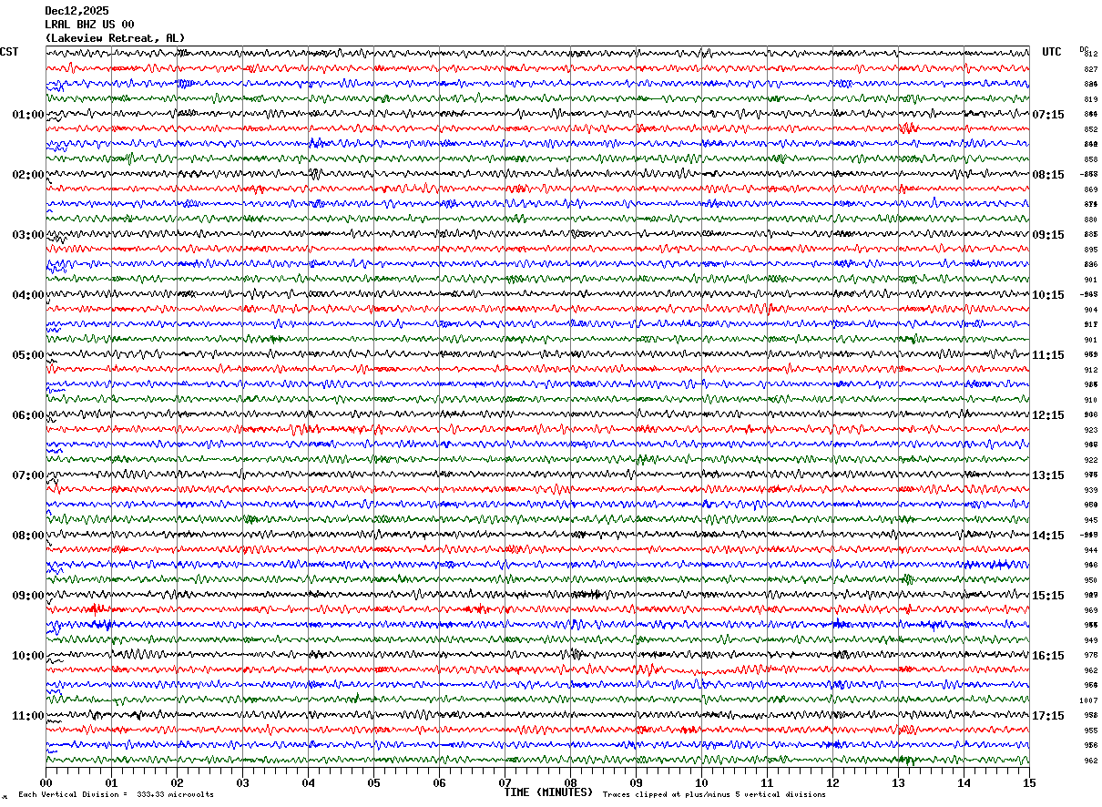1102x807 pixels.
Task: Click the DC offset value "969"
Action: coord(1090,610)
